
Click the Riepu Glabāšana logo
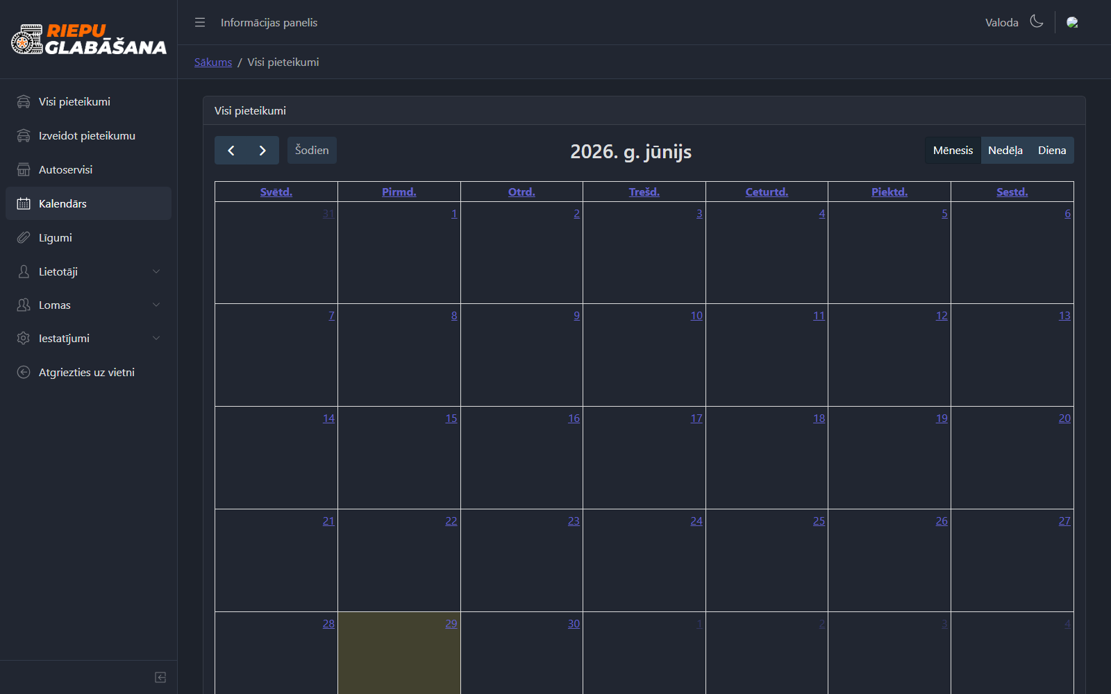[89, 40]
